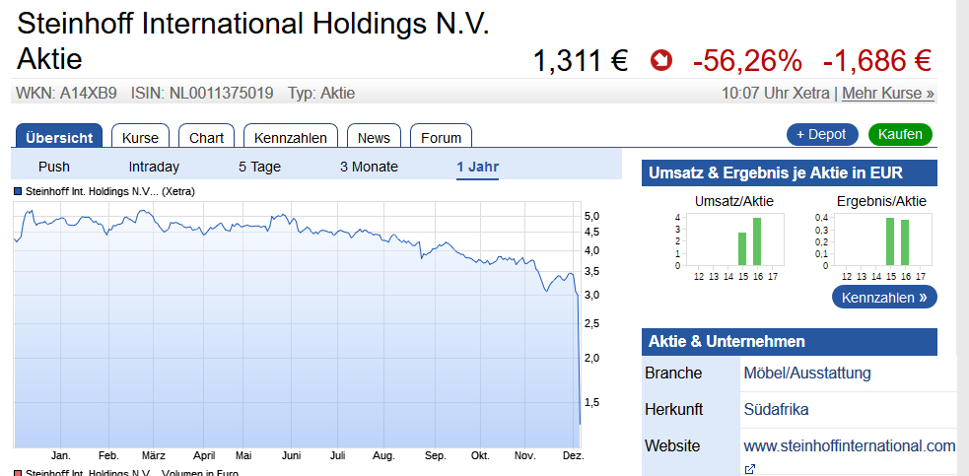Switch to the Kurse tab
The height and width of the screenshot is (476, 969).
click(x=140, y=138)
